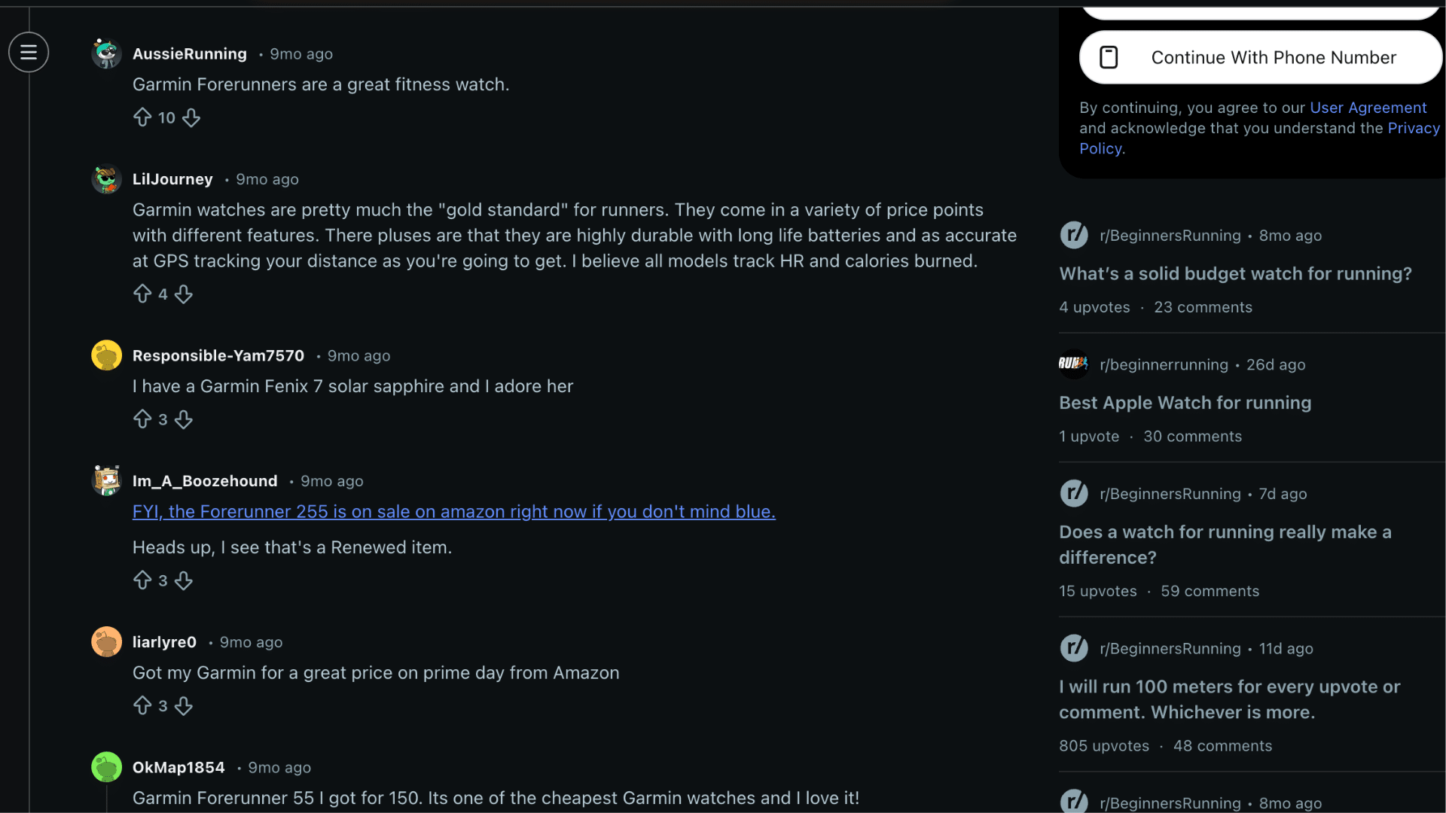Open LilJourney's user profile name
1446x813 pixels.
(172, 179)
